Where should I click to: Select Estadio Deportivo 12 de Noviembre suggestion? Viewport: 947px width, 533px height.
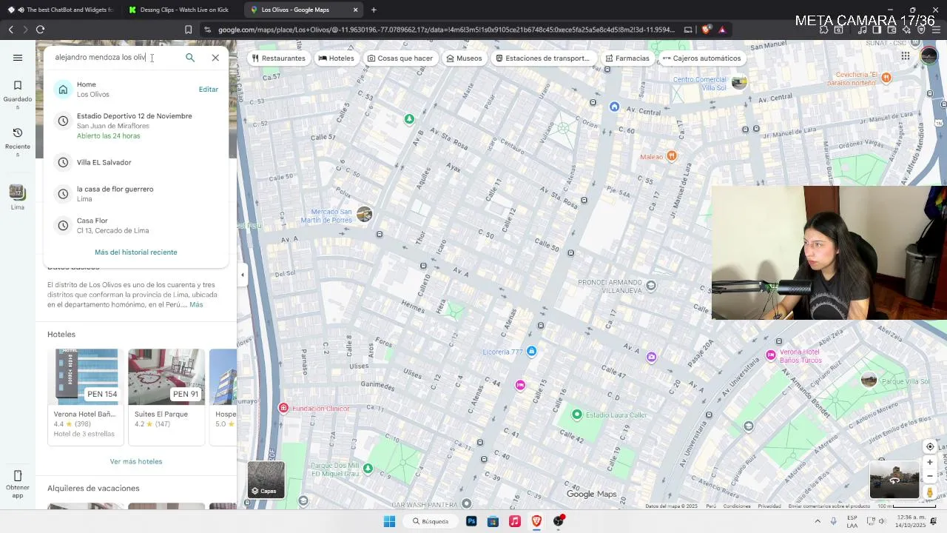[136, 126]
